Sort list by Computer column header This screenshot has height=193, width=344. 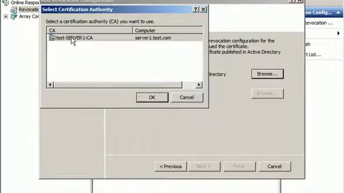[x=168, y=30]
